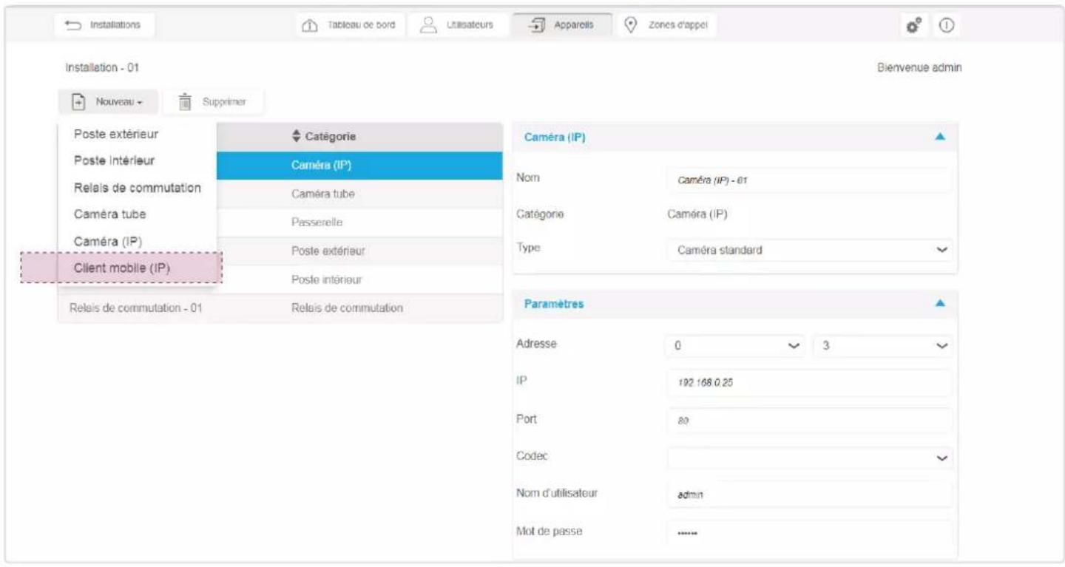
Task: Click the Tableau de bord icon
Action: click(309, 25)
